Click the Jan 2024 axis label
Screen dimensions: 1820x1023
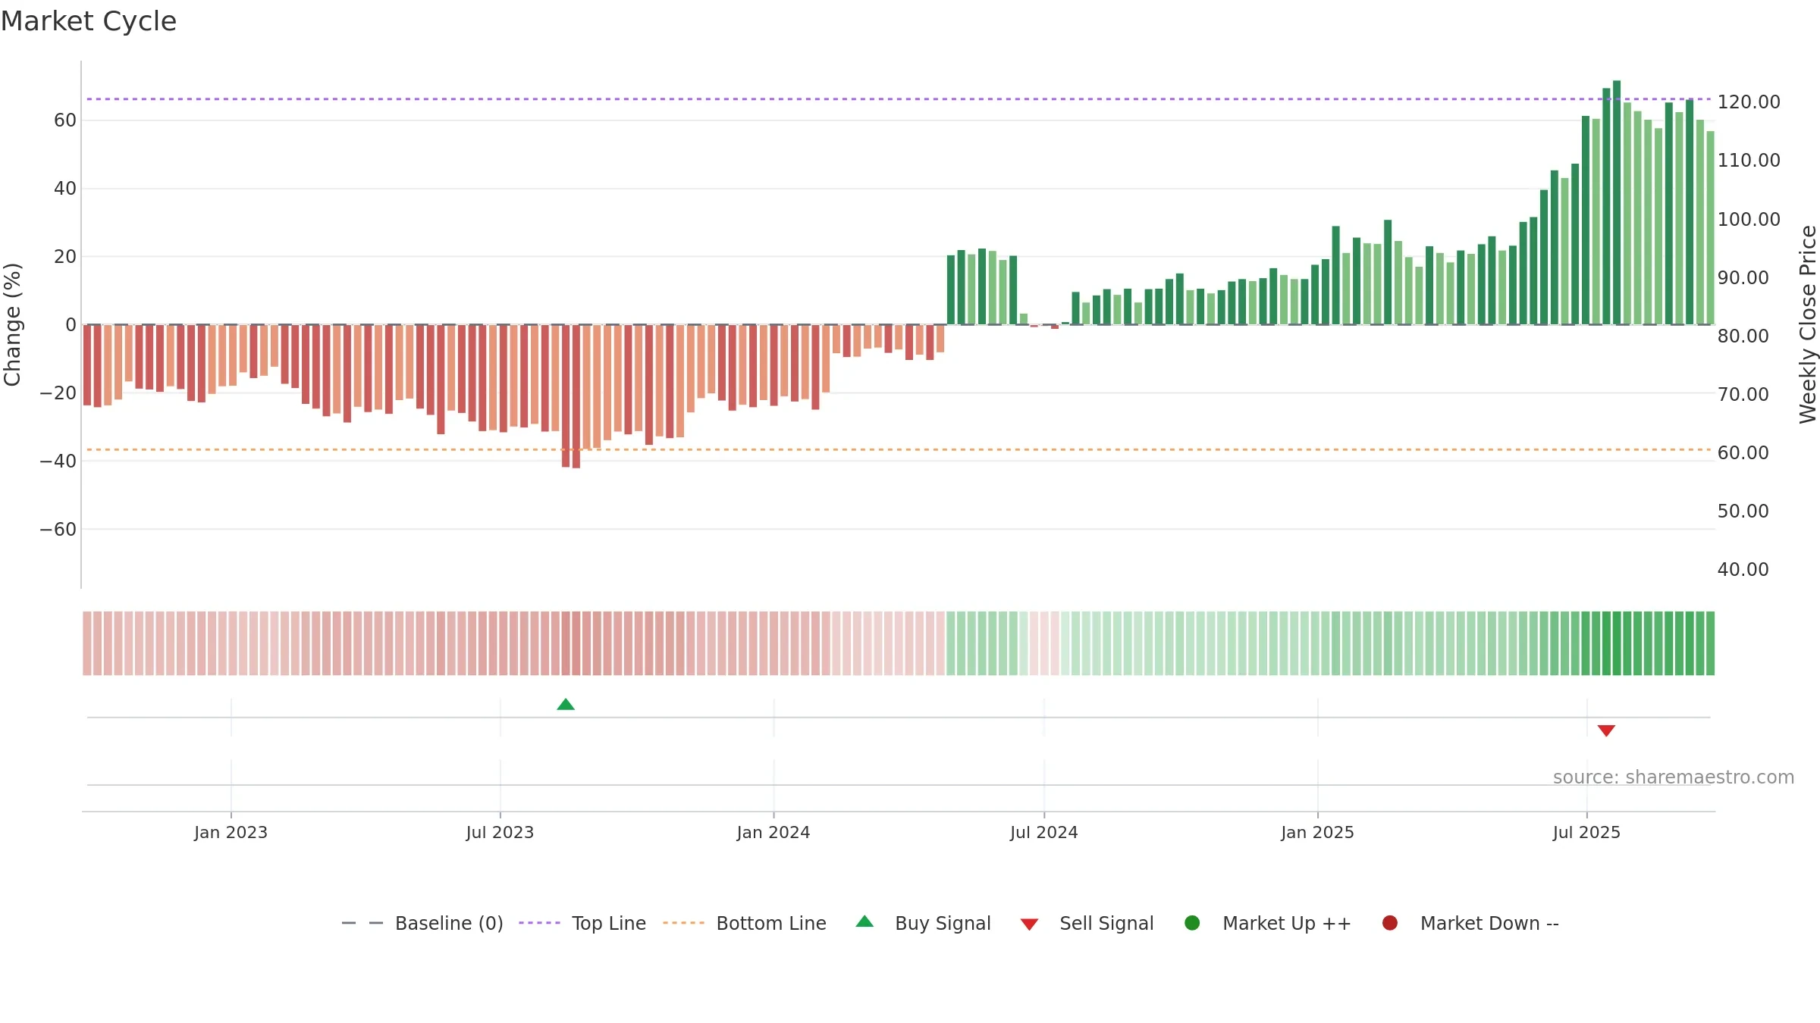(x=773, y=832)
